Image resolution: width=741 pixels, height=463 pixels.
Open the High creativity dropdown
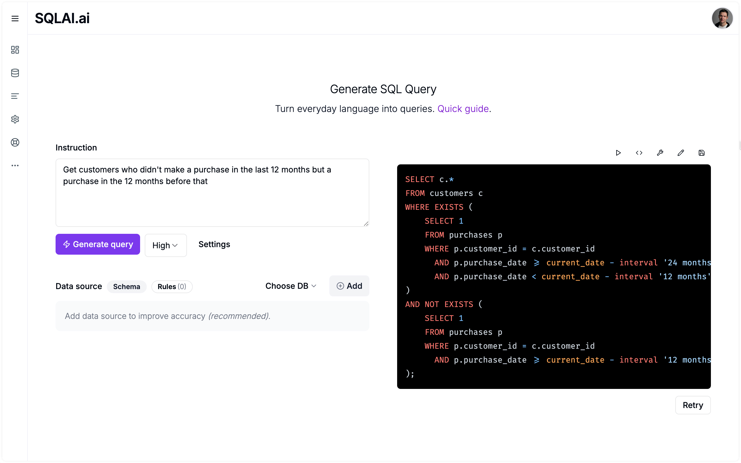point(166,245)
